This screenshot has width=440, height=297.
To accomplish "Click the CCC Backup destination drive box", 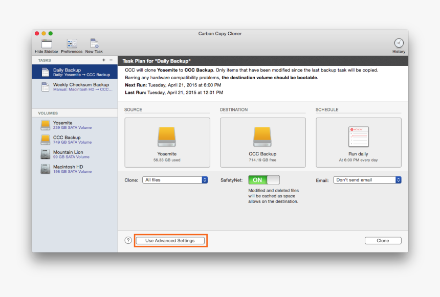I will [263, 143].
